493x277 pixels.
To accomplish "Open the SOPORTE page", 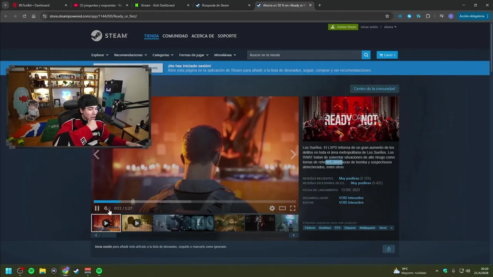I will tap(227, 36).
